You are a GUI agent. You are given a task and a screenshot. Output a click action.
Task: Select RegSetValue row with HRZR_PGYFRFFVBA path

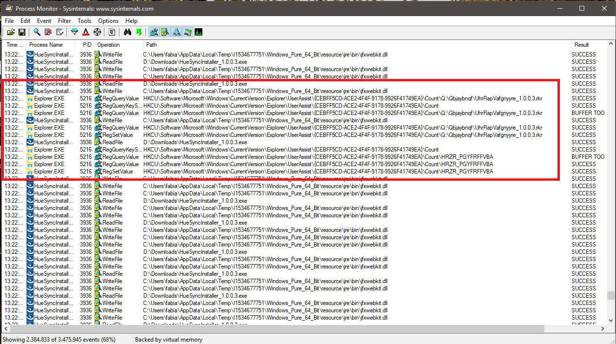(x=304, y=172)
